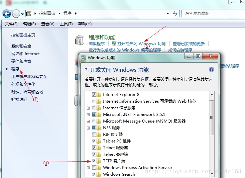Click the scroll down arrow in features list
The height and width of the screenshot is (178, 245).
tap(212, 174)
